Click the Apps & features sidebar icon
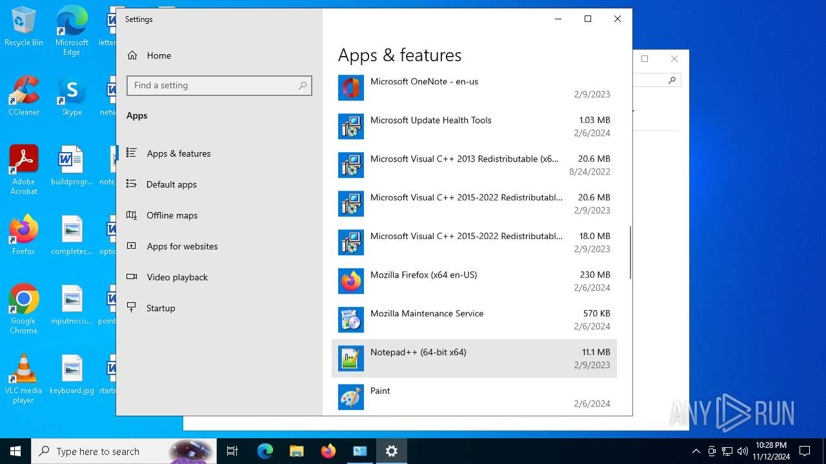826x464 pixels. (132, 153)
